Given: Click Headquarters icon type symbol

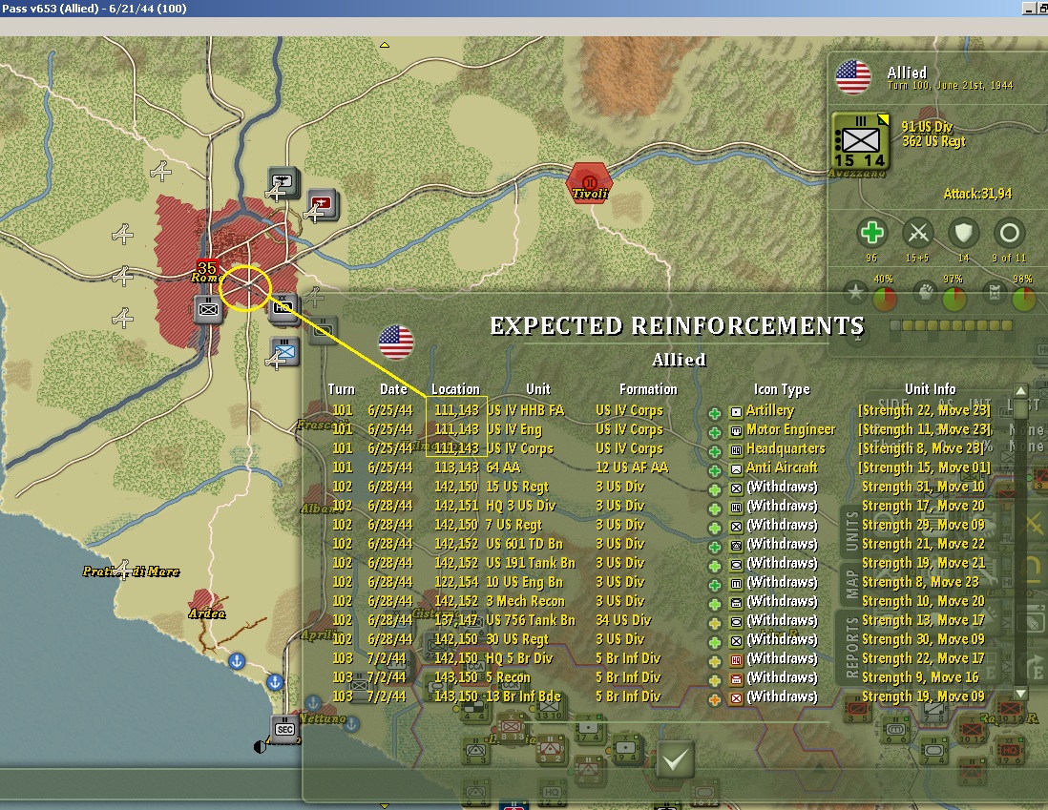Looking at the screenshot, I should click(x=736, y=450).
